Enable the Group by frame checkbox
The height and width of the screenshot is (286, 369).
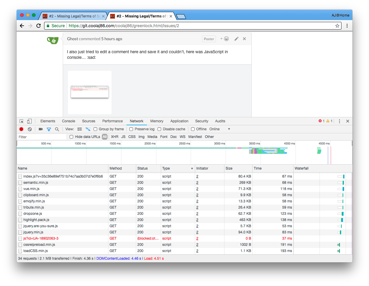[95, 129]
